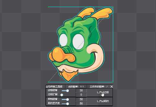This screenshot has width=156, height=107.
Task: Focus the 边框扩展 value field showing 0
Action: [x=81, y=95]
